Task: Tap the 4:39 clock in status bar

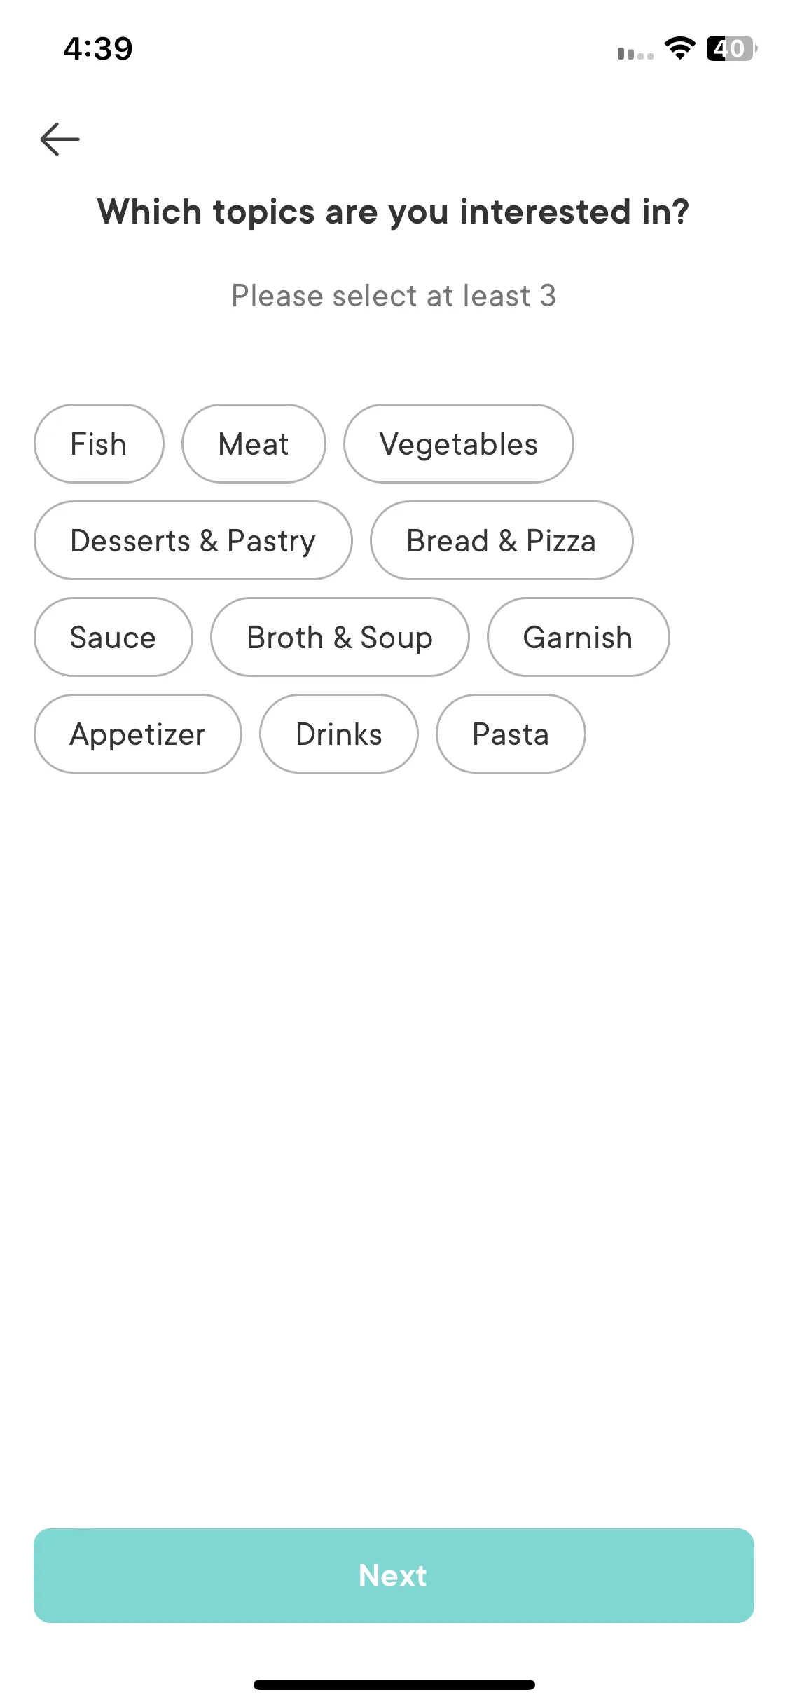Action: pos(98,48)
